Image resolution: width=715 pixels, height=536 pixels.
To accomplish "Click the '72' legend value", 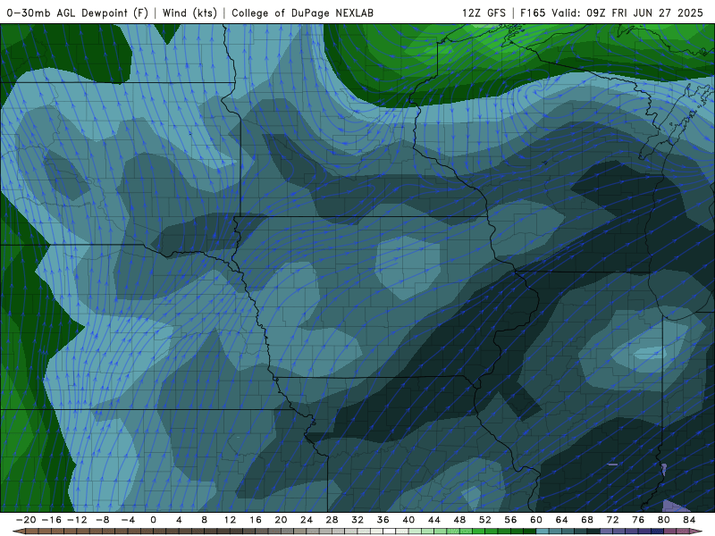I will point(613,520).
